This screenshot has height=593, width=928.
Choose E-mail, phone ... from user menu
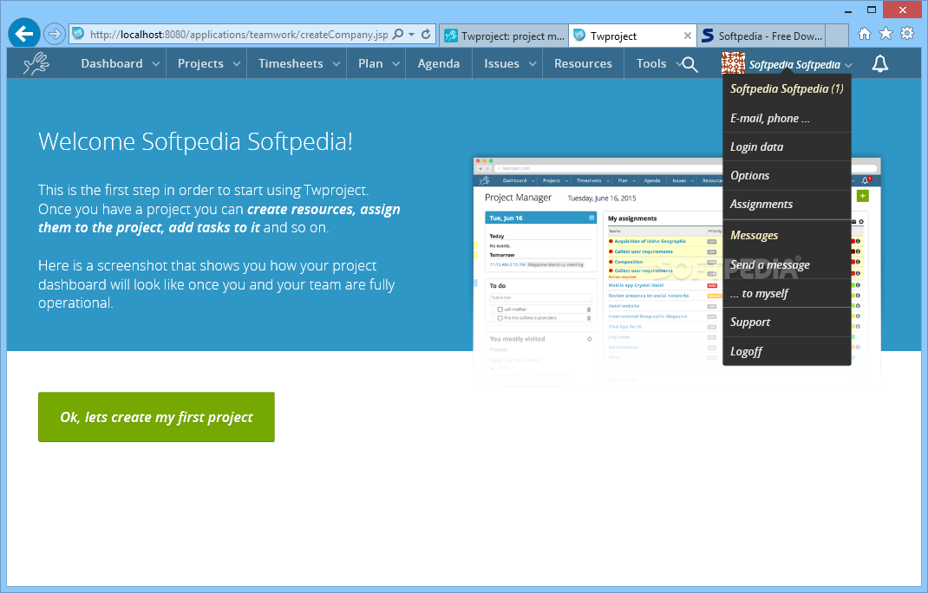pyautogui.click(x=787, y=119)
